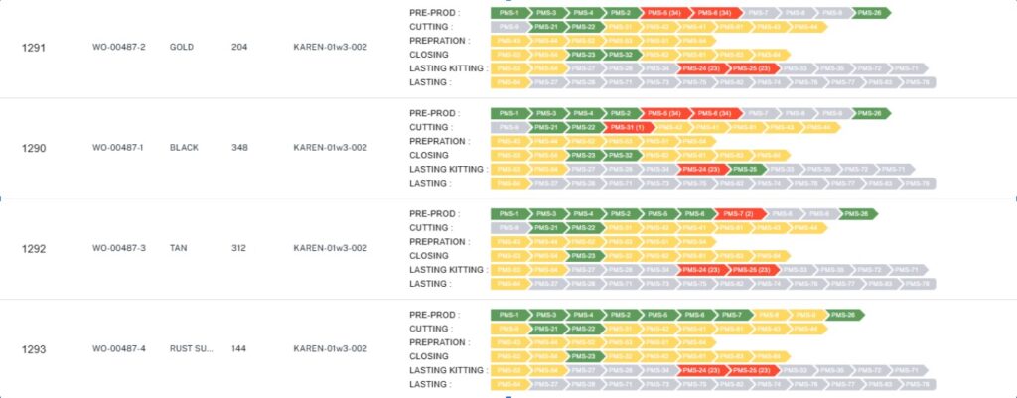1017x398 pixels.
Task: Select red PMS-6 (34) step in order 1290
Action: [713, 113]
